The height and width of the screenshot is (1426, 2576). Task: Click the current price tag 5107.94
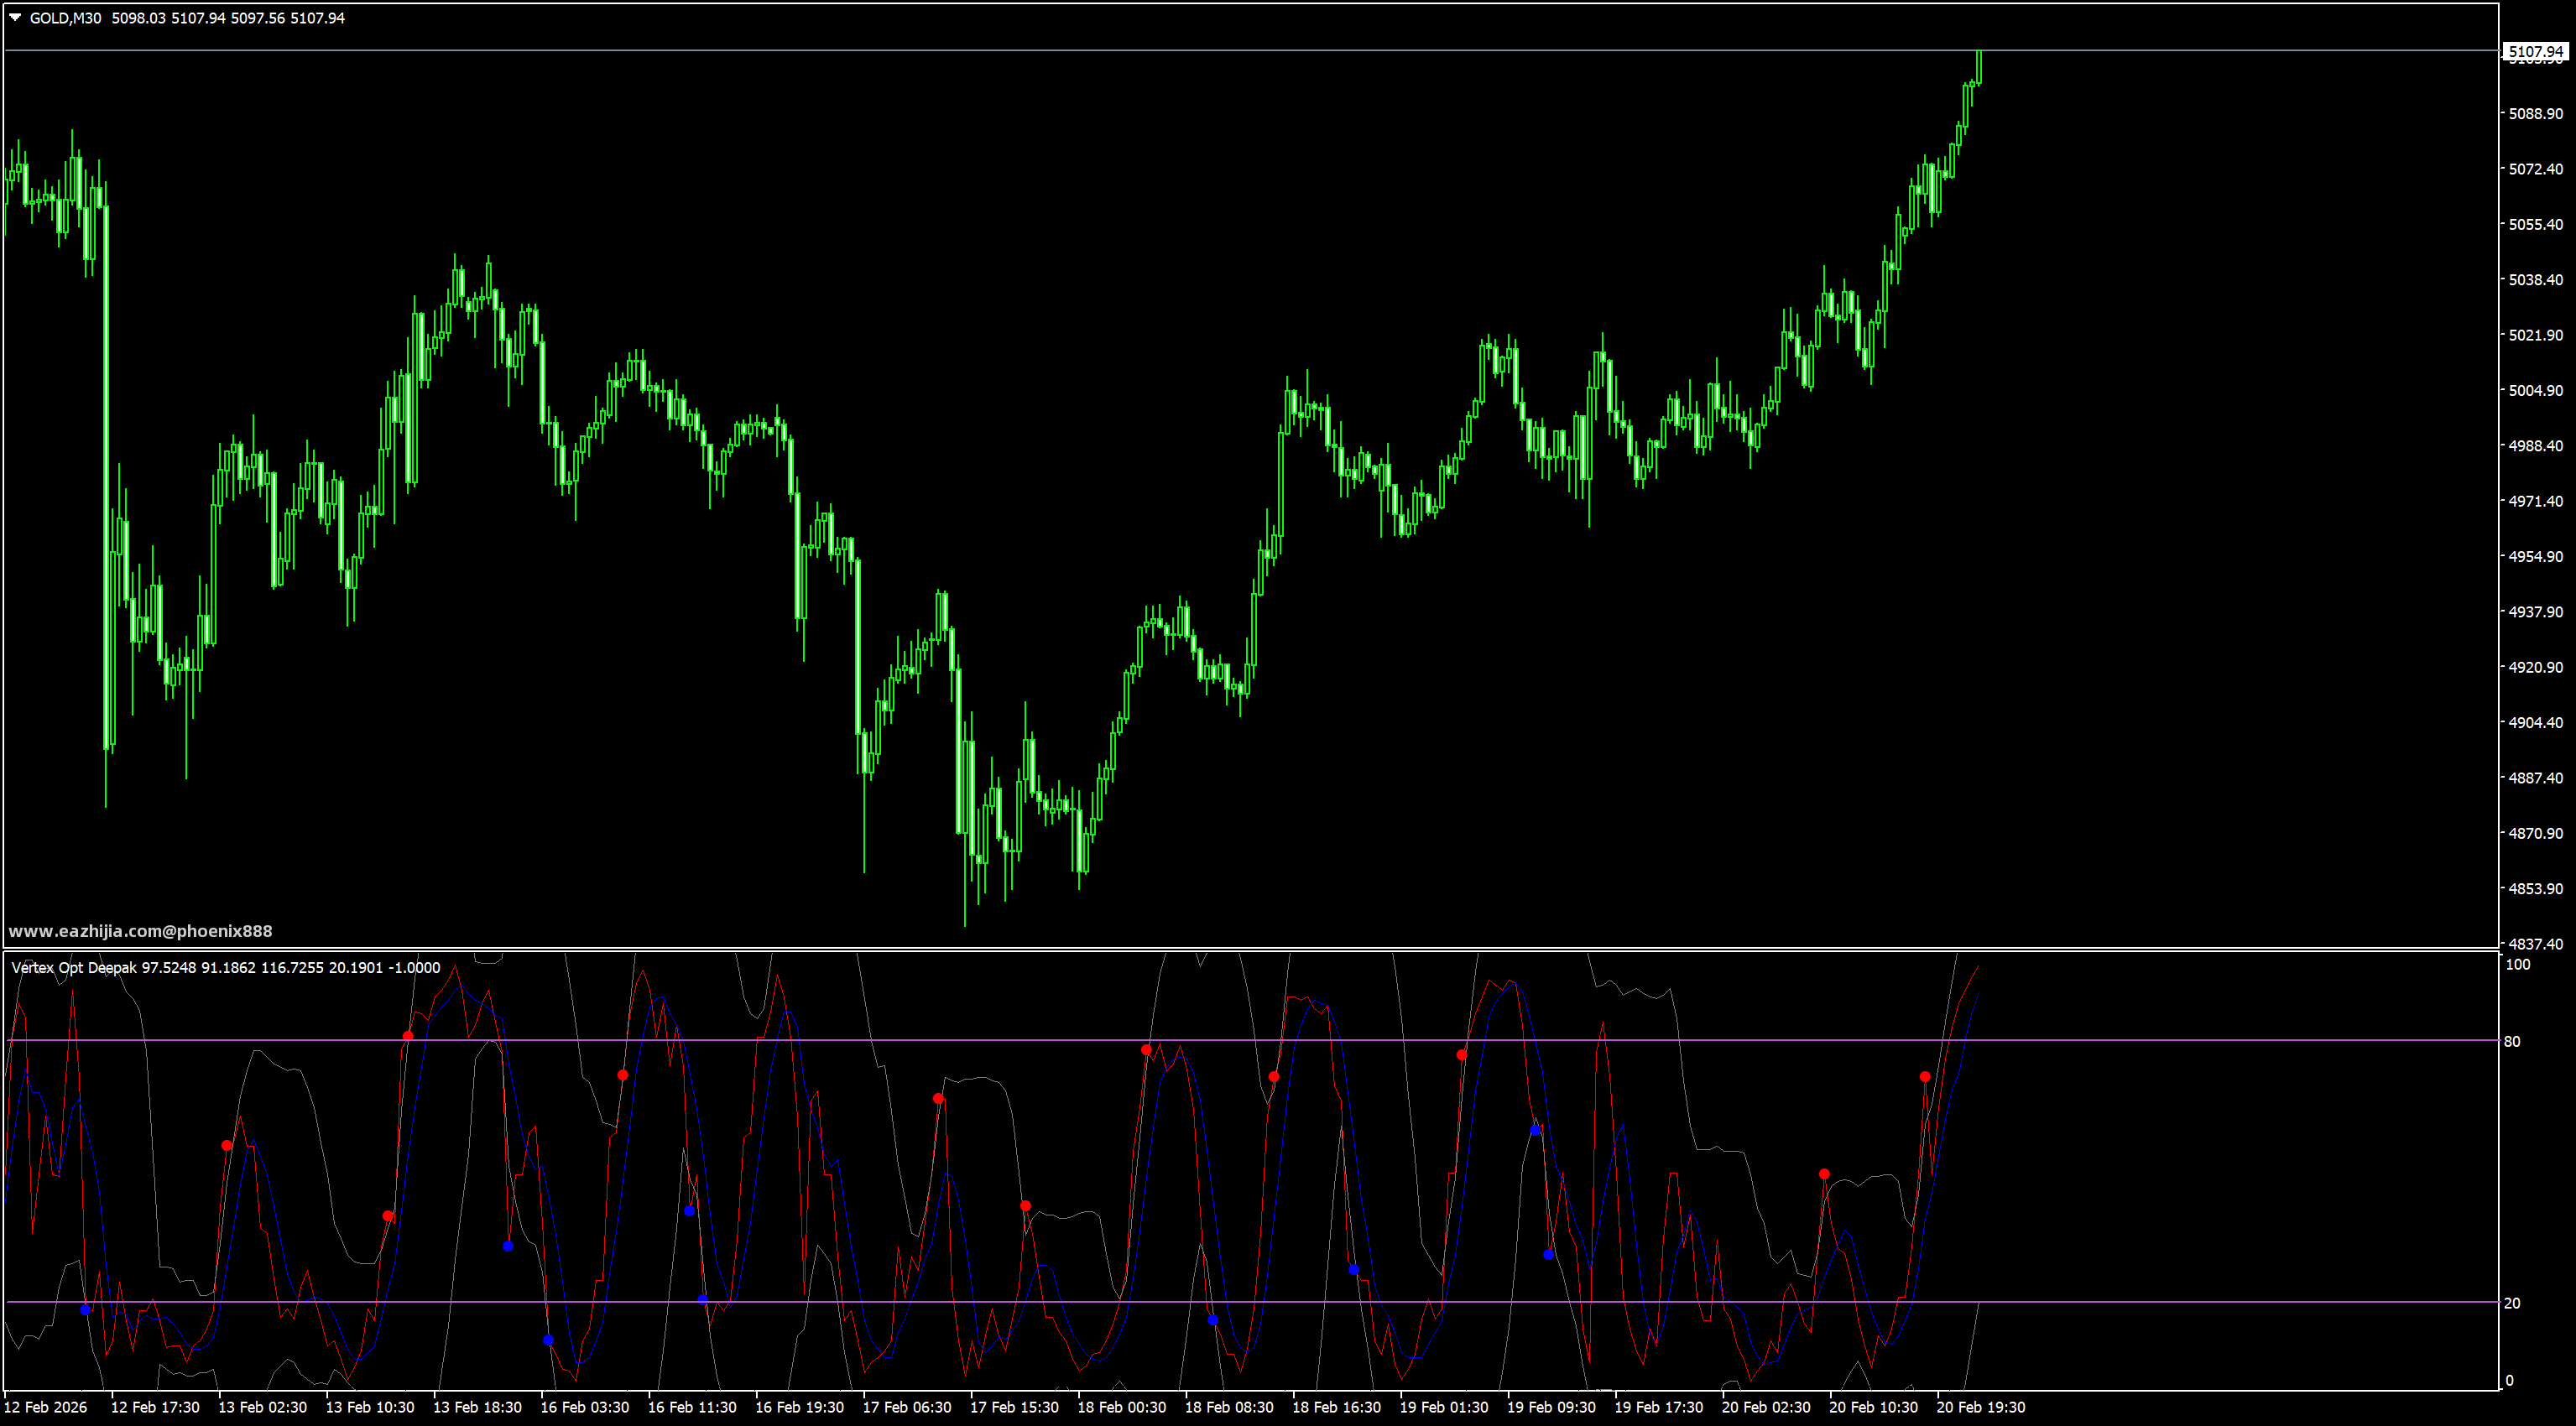[2535, 51]
